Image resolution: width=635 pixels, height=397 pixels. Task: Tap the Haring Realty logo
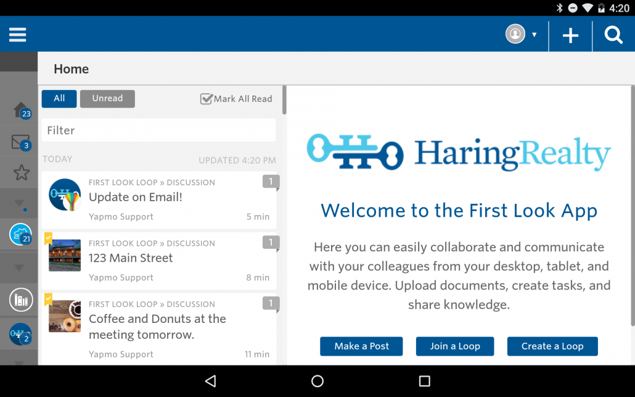pos(459,153)
